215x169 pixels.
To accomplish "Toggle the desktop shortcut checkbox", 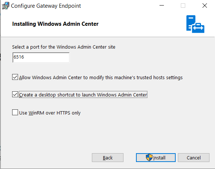I will [15, 94].
